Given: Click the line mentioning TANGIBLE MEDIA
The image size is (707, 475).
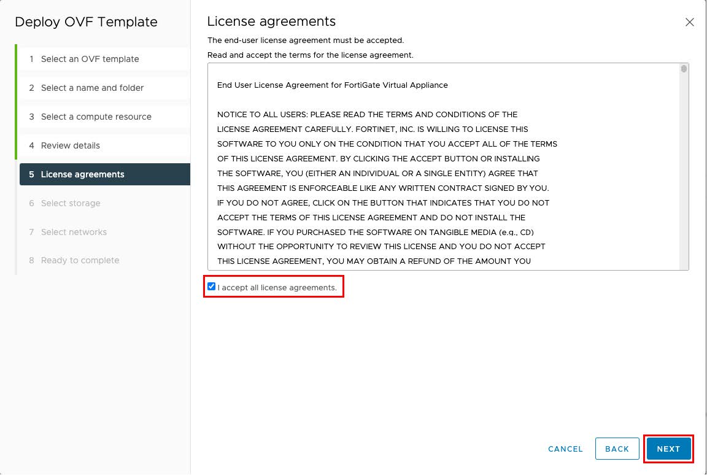Looking at the screenshot, I should (x=375, y=233).
